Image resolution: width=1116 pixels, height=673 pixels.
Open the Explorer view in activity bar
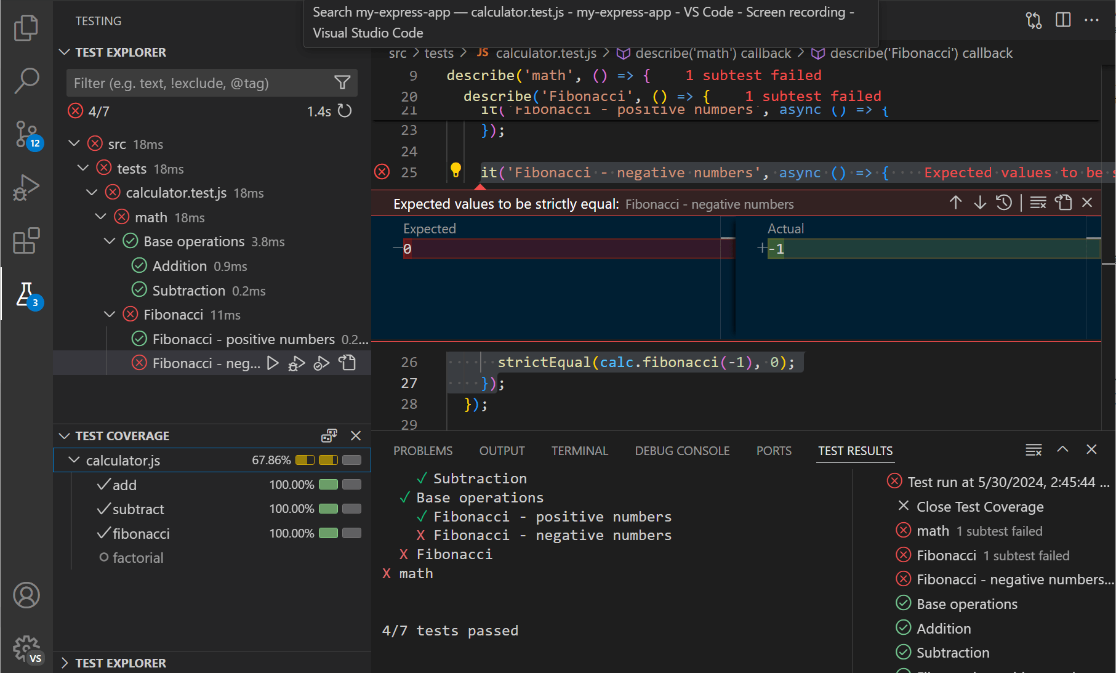(x=26, y=28)
